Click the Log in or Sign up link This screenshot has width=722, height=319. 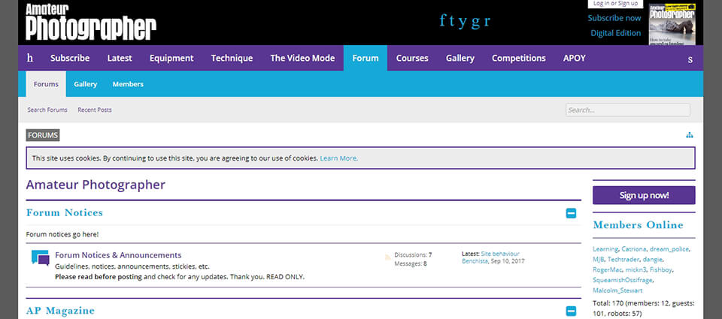pyautogui.click(x=615, y=4)
